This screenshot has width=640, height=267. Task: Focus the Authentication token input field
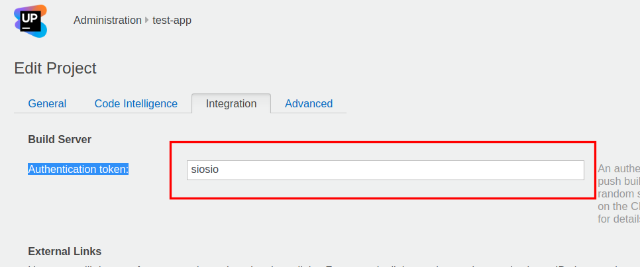pos(385,170)
